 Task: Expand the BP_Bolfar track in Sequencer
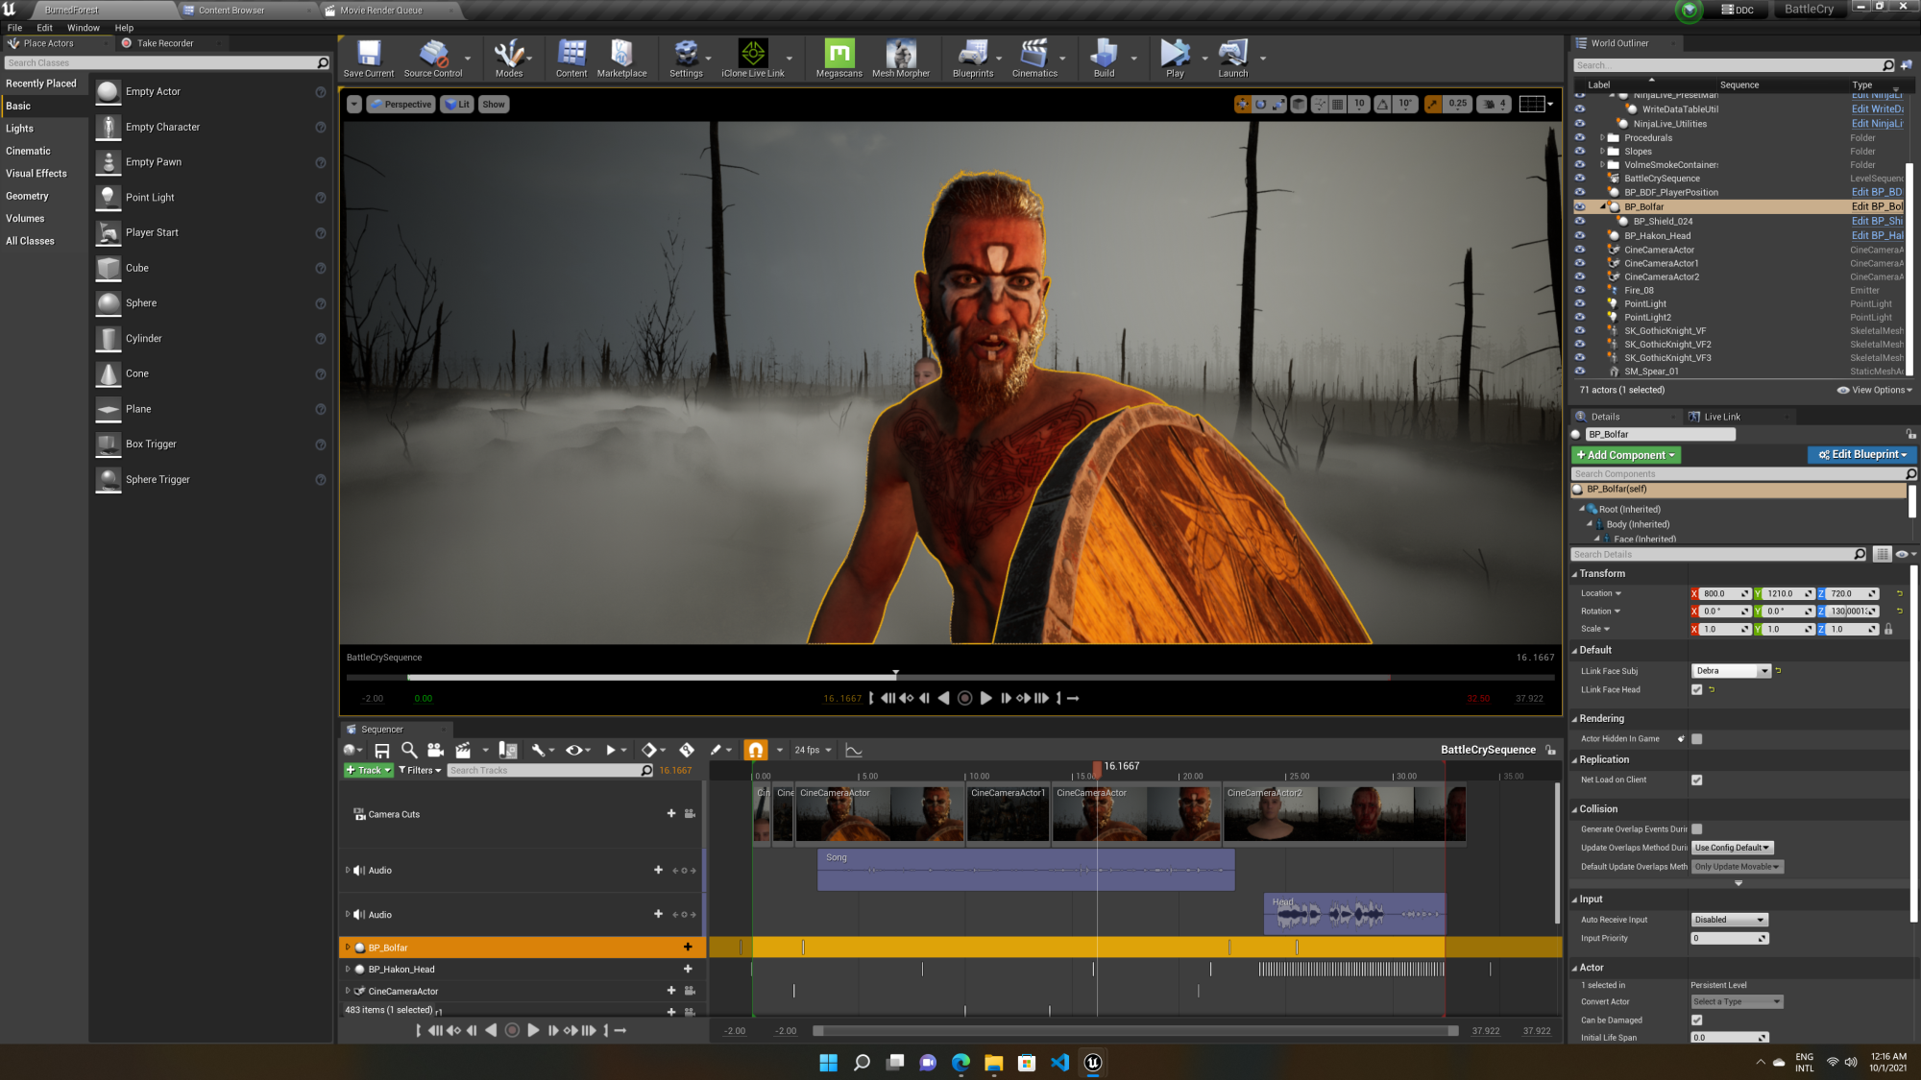click(348, 948)
